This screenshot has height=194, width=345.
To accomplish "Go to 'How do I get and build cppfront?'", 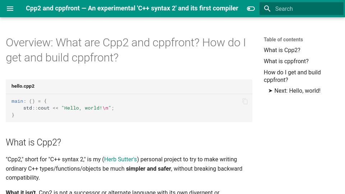I will 292,76.
